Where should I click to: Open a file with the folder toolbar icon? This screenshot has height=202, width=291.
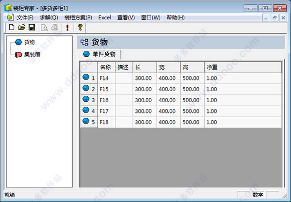(x=22, y=27)
